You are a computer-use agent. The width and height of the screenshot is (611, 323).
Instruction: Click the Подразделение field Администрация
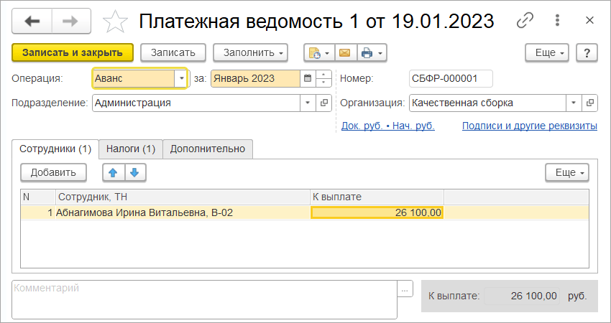click(x=196, y=103)
